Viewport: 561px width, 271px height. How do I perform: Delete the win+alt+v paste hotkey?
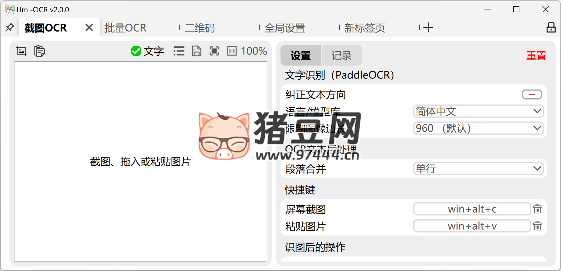pyautogui.click(x=537, y=226)
